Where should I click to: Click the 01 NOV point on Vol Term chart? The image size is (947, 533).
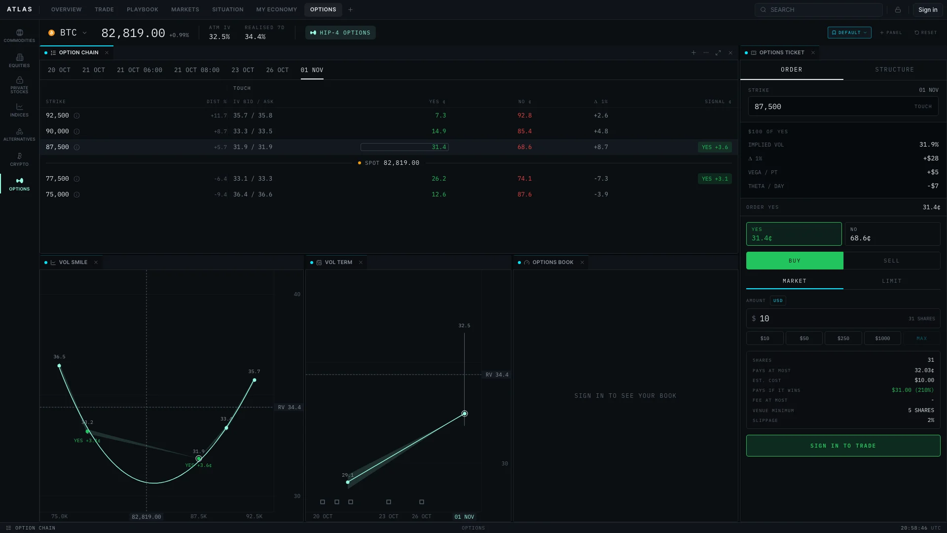(x=464, y=414)
